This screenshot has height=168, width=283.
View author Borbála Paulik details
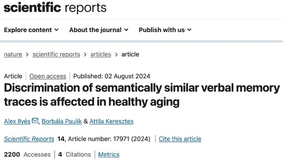62,121
